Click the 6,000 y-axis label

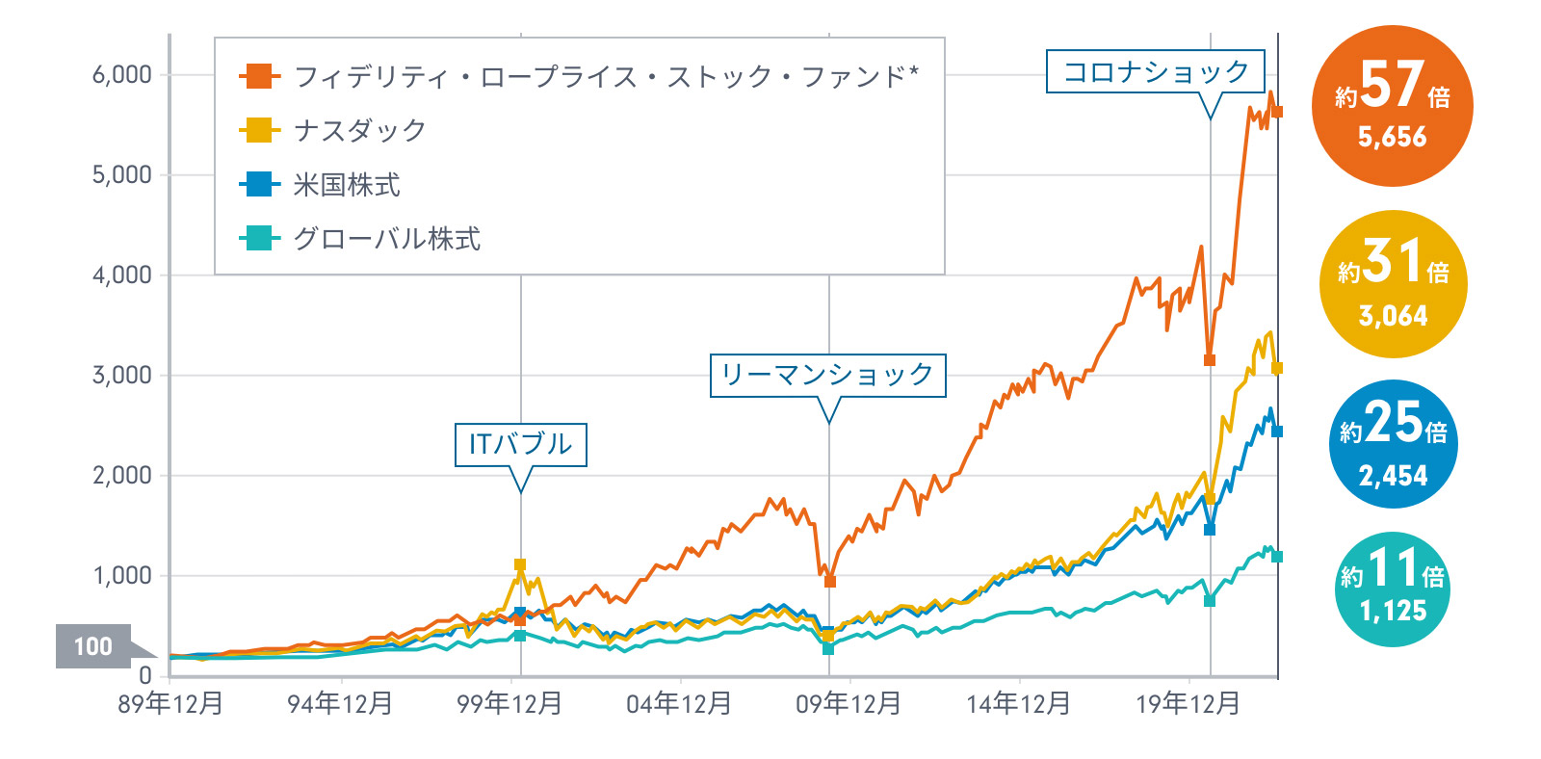pyautogui.click(x=121, y=75)
